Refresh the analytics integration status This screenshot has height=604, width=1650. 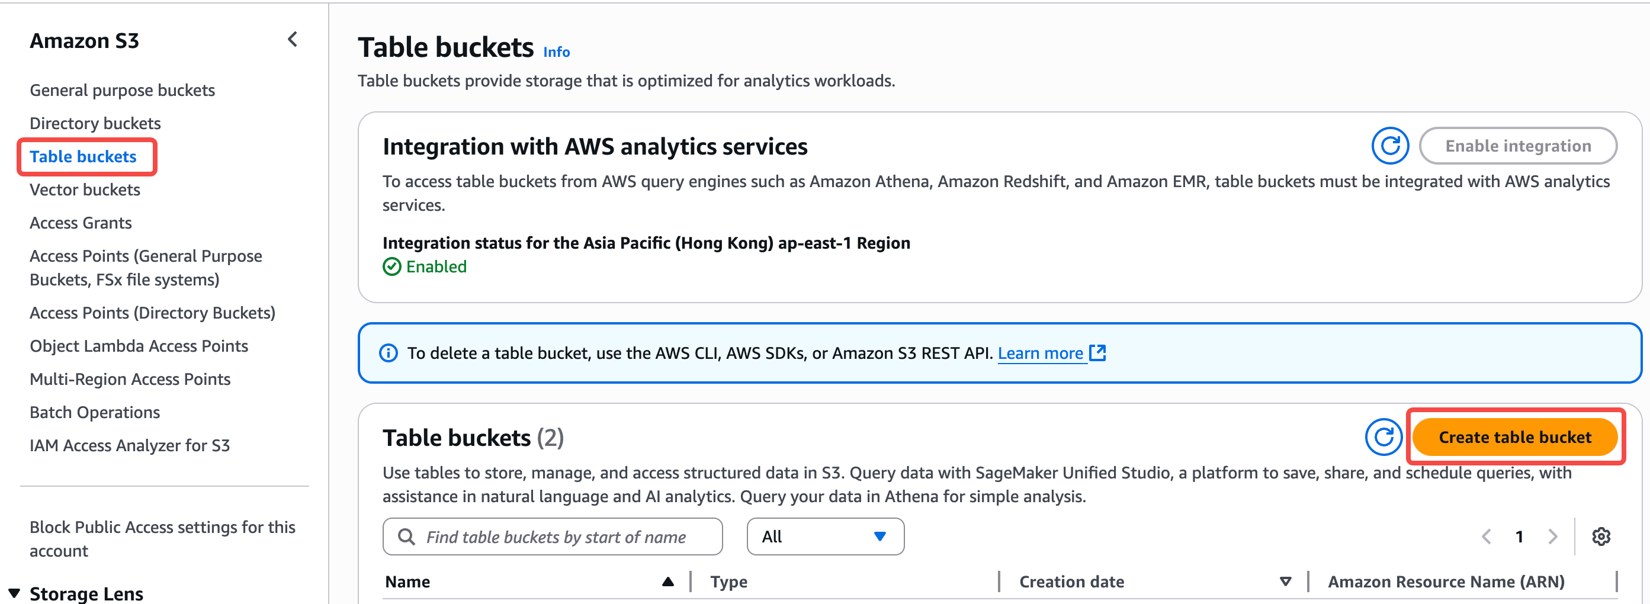1389,146
